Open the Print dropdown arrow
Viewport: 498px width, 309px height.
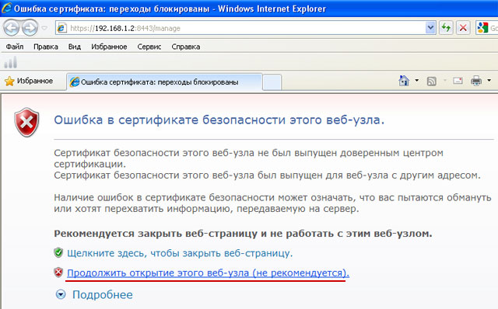pyautogui.click(x=489, y=81)
